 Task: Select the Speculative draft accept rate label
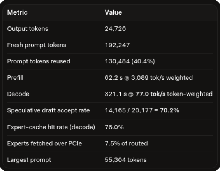pos(48,110)
